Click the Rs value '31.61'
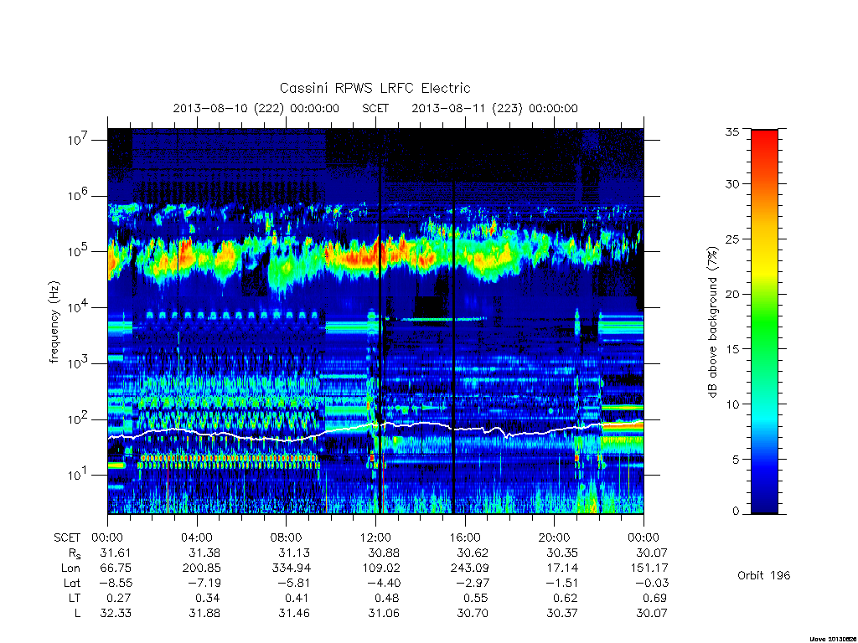Image resolution: width=858 pixels, height=643 pixels. [116, 553]
